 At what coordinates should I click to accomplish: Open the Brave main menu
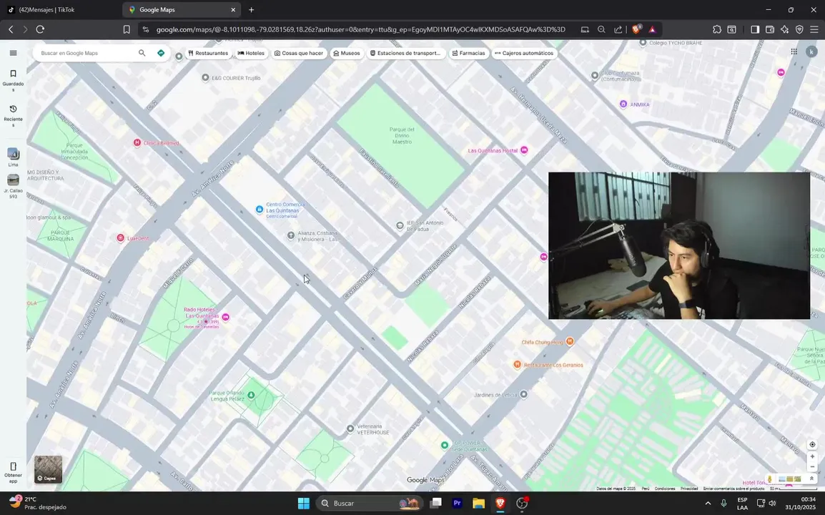[814, 29]
